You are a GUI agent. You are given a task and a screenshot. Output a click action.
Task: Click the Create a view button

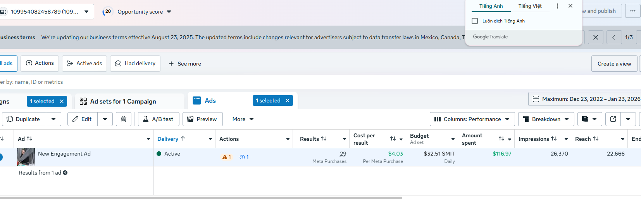pyautogui.click(x=614, y=64)
